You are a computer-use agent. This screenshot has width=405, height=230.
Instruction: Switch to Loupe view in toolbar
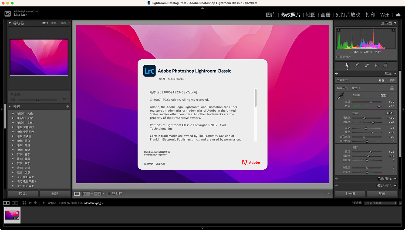pos(77,194)
